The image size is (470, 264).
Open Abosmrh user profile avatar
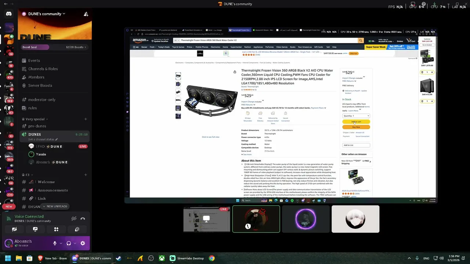[x=9, y=243]
